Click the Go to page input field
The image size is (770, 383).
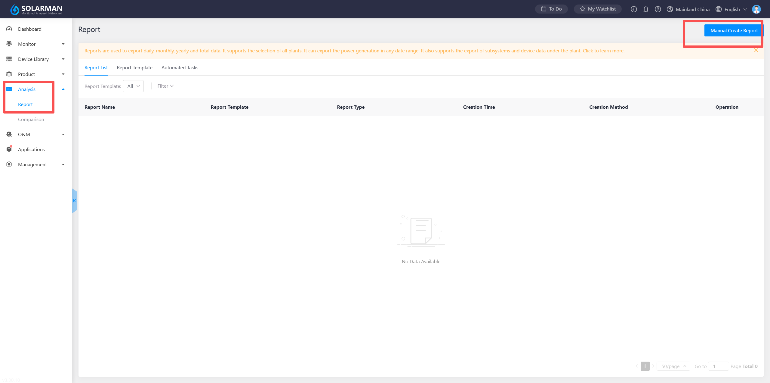pos(718,366)
